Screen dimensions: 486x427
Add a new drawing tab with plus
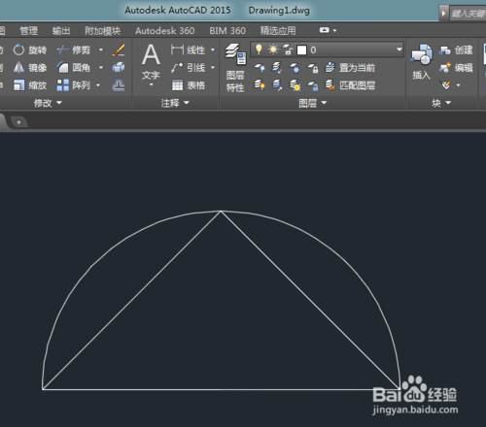[18, 122]
